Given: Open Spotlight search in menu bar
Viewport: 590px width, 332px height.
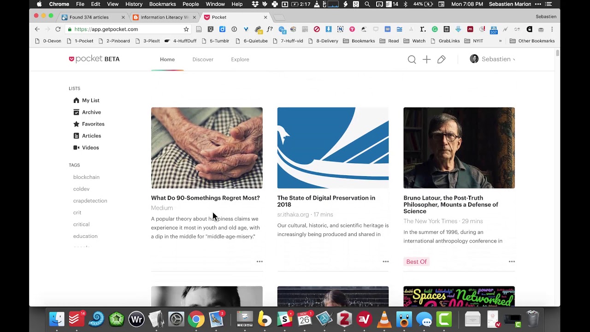Looking at the screenshot, I should [367, 4].
